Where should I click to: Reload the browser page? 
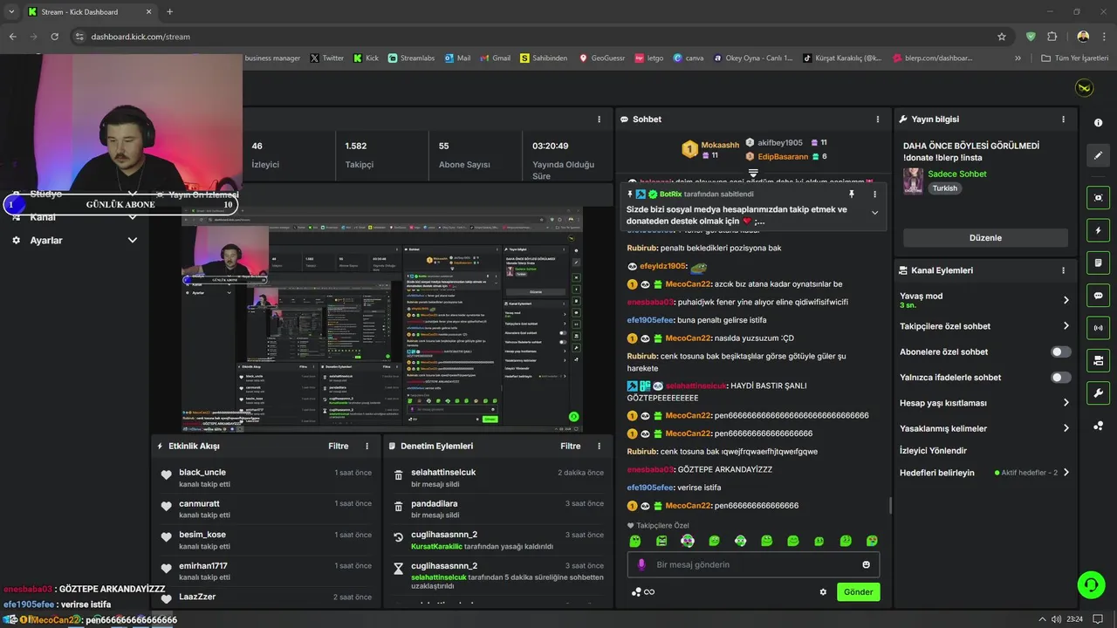[54, 37]
